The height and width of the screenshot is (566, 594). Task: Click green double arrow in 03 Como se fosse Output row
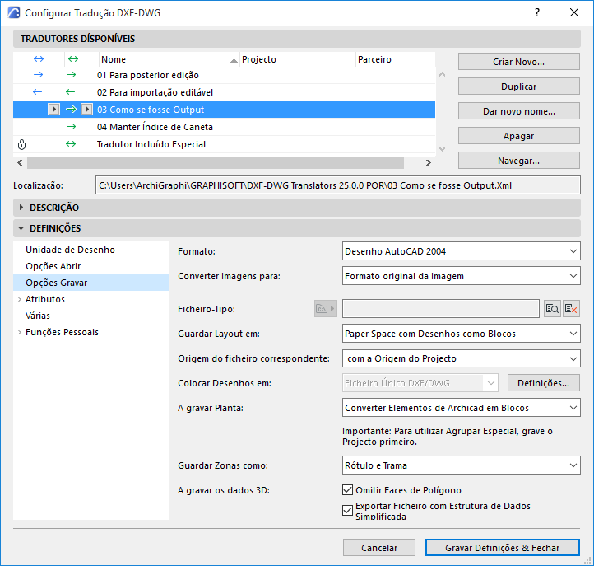pyautogui.click(x=71, y=110)
